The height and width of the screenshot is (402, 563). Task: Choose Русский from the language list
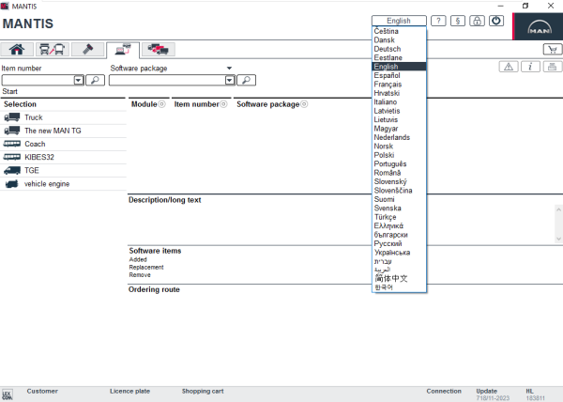pos(399,243)
